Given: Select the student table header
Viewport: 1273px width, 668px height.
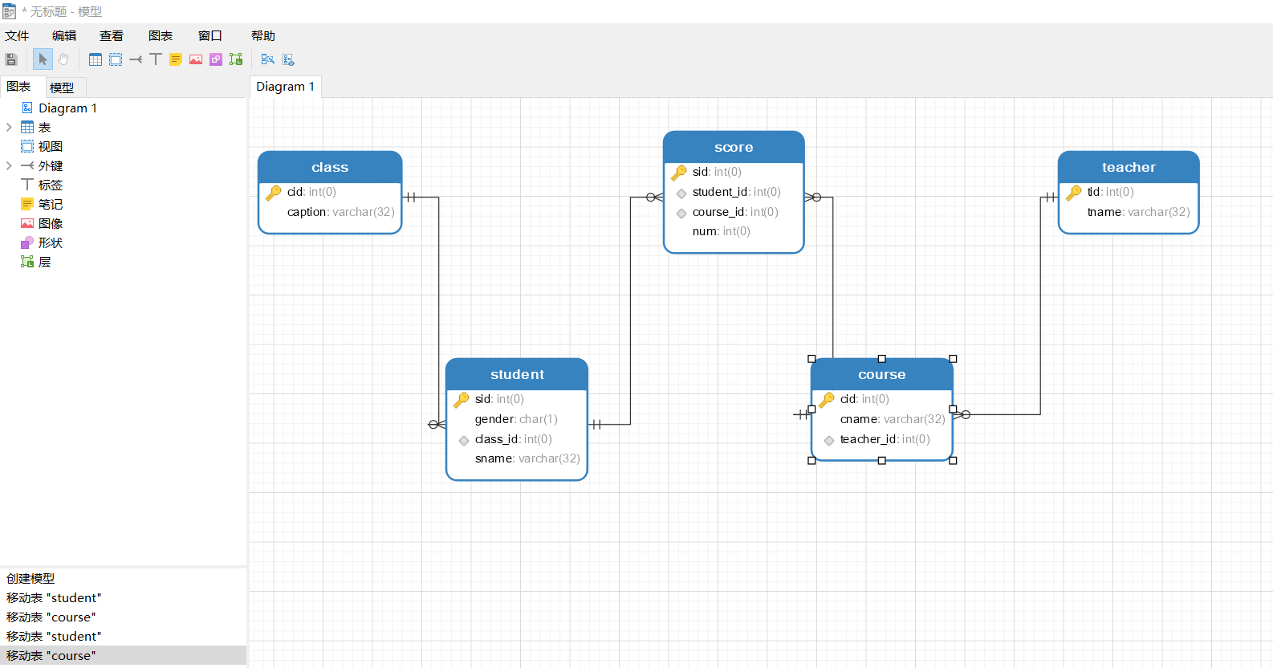Looking at the screenshot, I should click(x=517, y=375).
